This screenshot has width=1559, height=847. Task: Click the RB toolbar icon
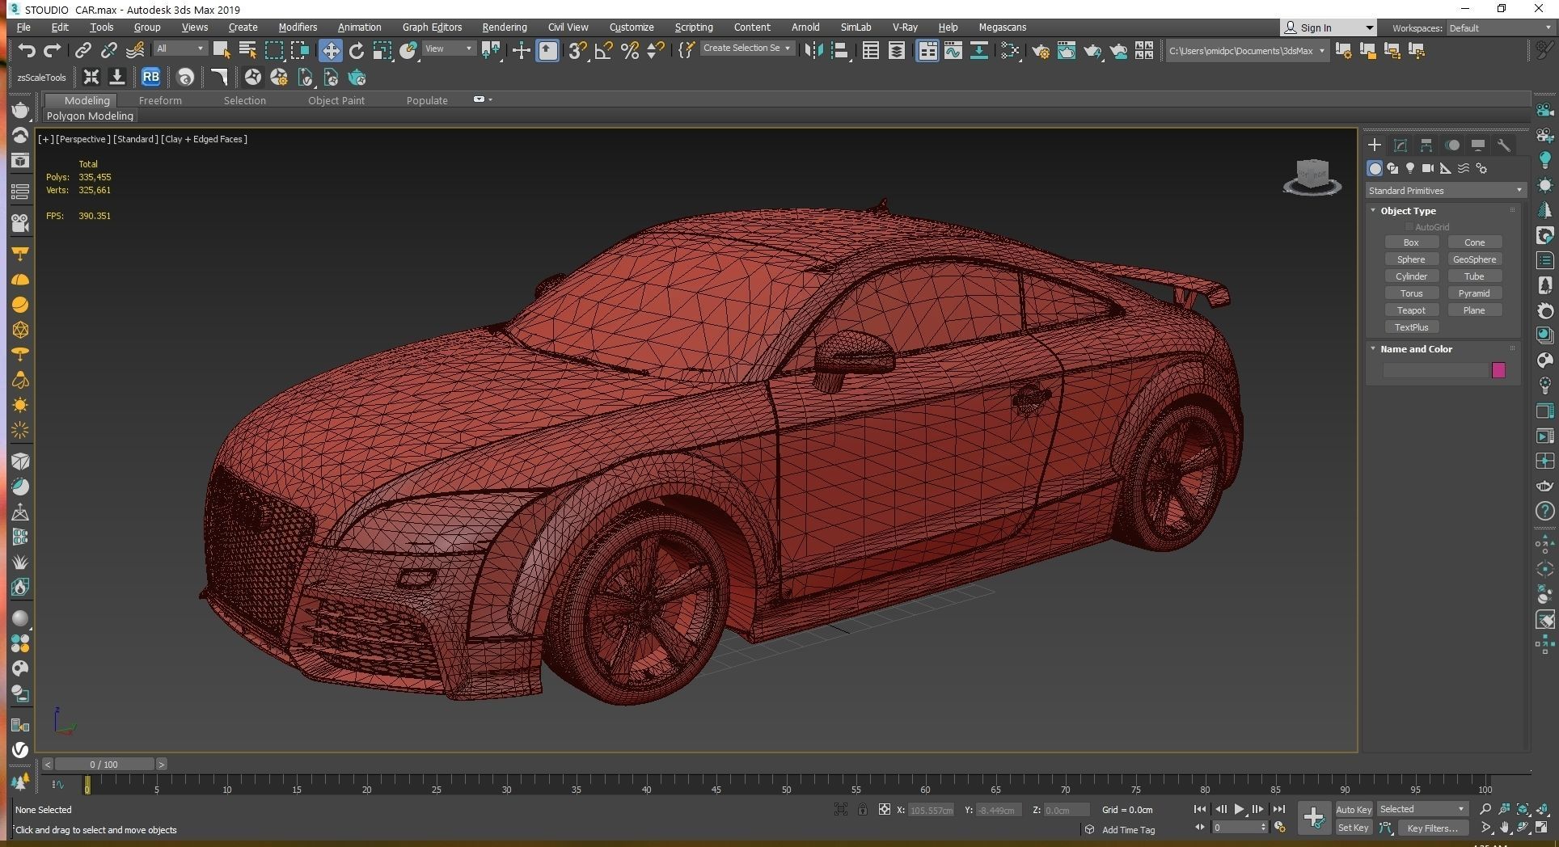pos(150,78)
